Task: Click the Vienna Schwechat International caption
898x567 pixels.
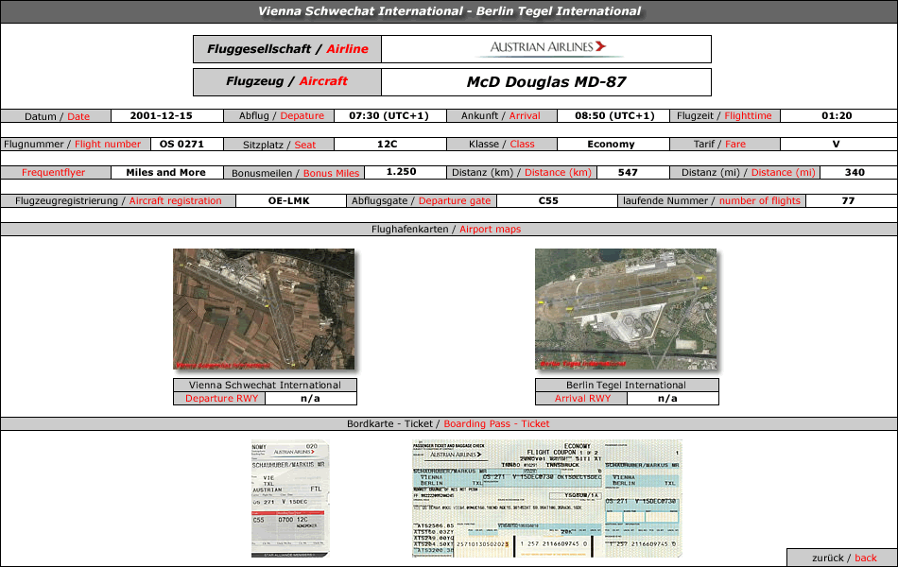Action: coord(265,385)
